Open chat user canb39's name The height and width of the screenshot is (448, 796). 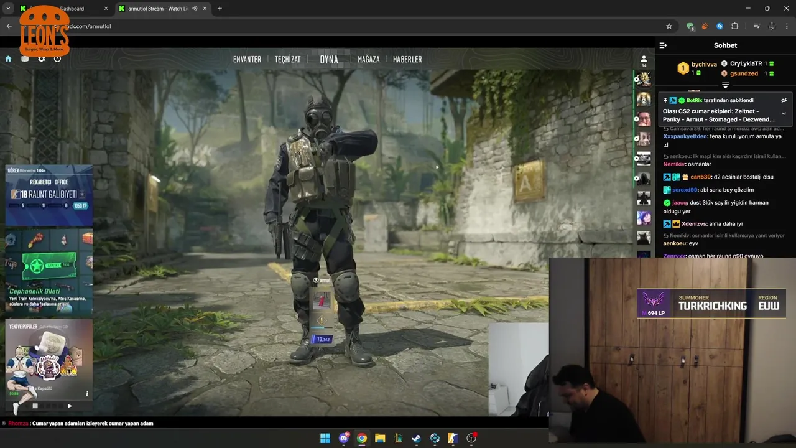pos(700,177)
